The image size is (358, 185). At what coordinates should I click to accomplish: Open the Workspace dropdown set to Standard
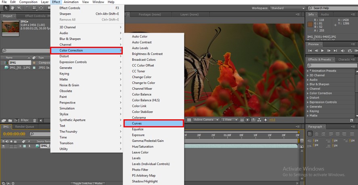coord(287,8)
